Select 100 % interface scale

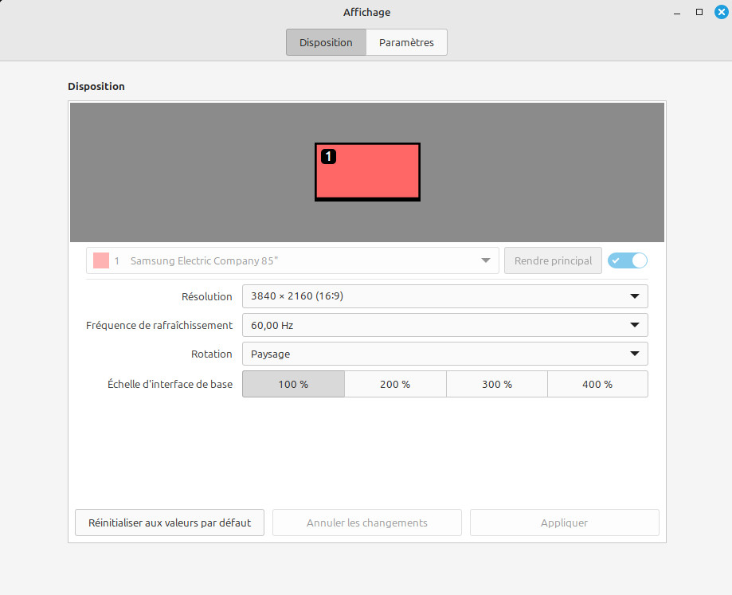coord(293,384)
